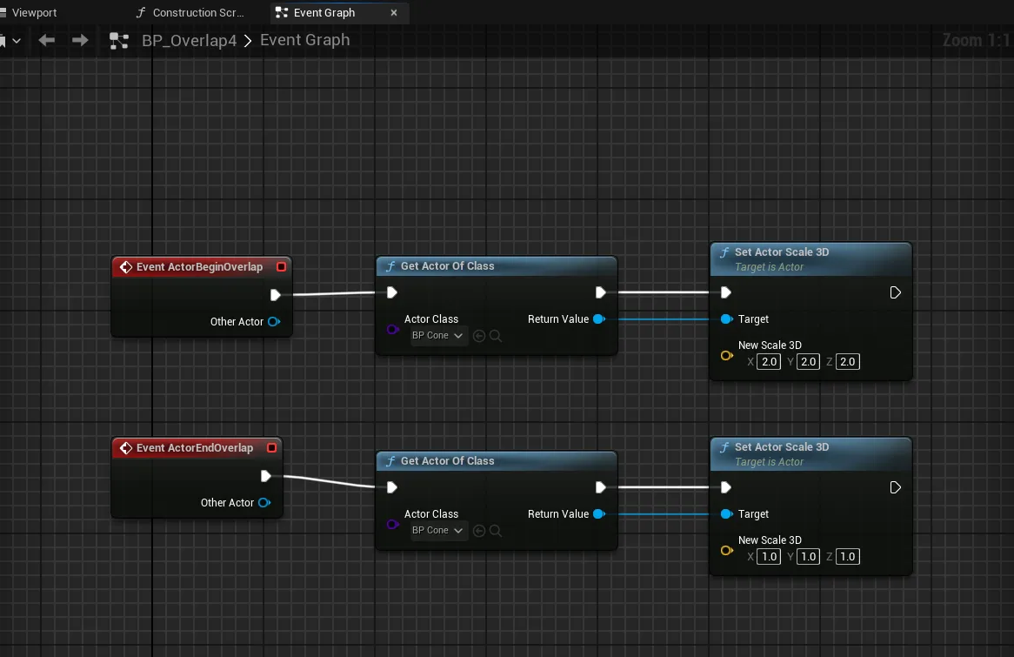Open lower BP Cone class dropdown
This screenshot has height=657, width=1014.
coord(437,530)
